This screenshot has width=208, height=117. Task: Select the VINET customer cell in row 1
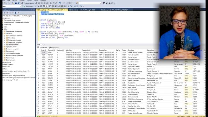click(50, 53)
